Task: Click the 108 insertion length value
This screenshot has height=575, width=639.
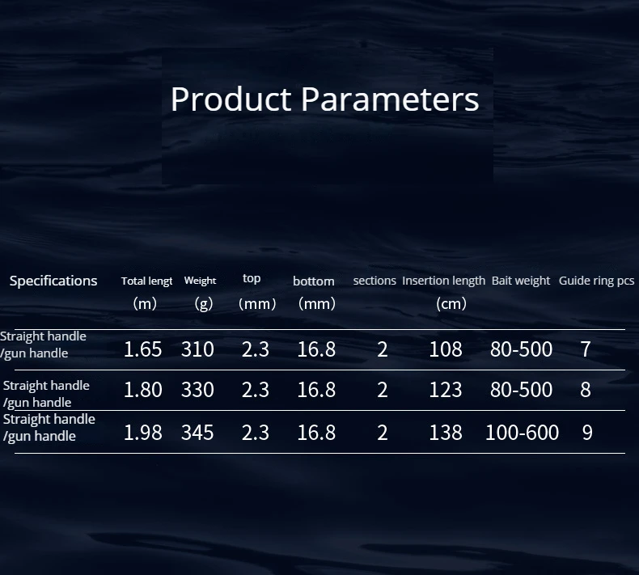Action: [446, 349]
